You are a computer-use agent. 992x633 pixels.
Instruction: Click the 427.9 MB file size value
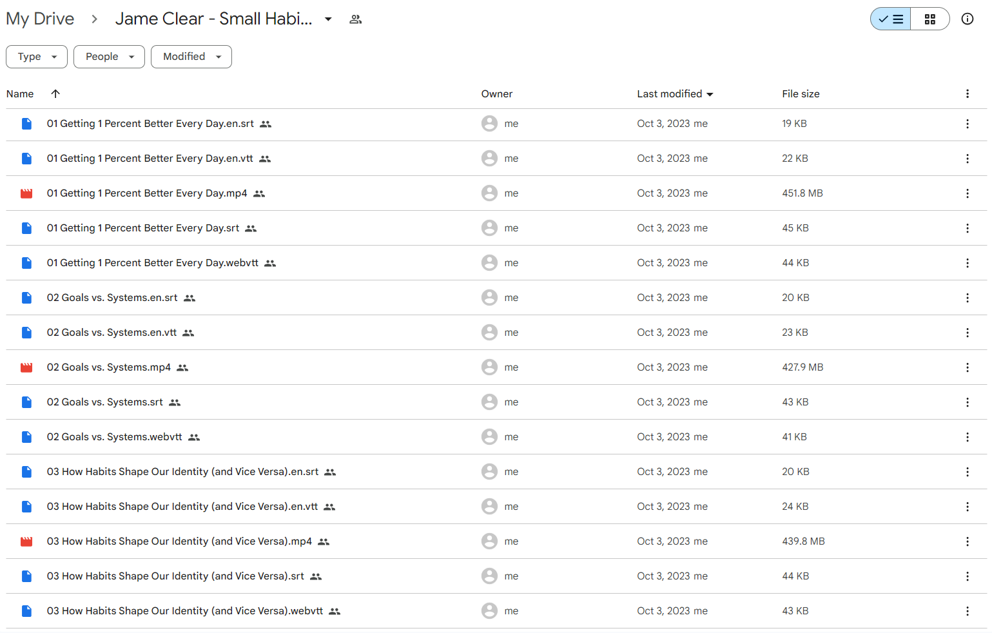(802, 367)
